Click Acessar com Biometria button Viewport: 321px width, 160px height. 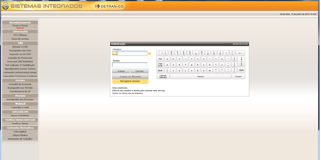pyautogui.click(x=130, y=76)
